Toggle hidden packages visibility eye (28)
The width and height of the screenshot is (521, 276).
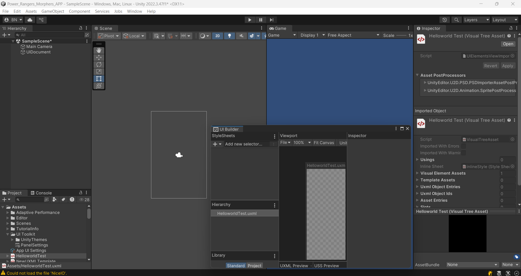click(84, 200)
